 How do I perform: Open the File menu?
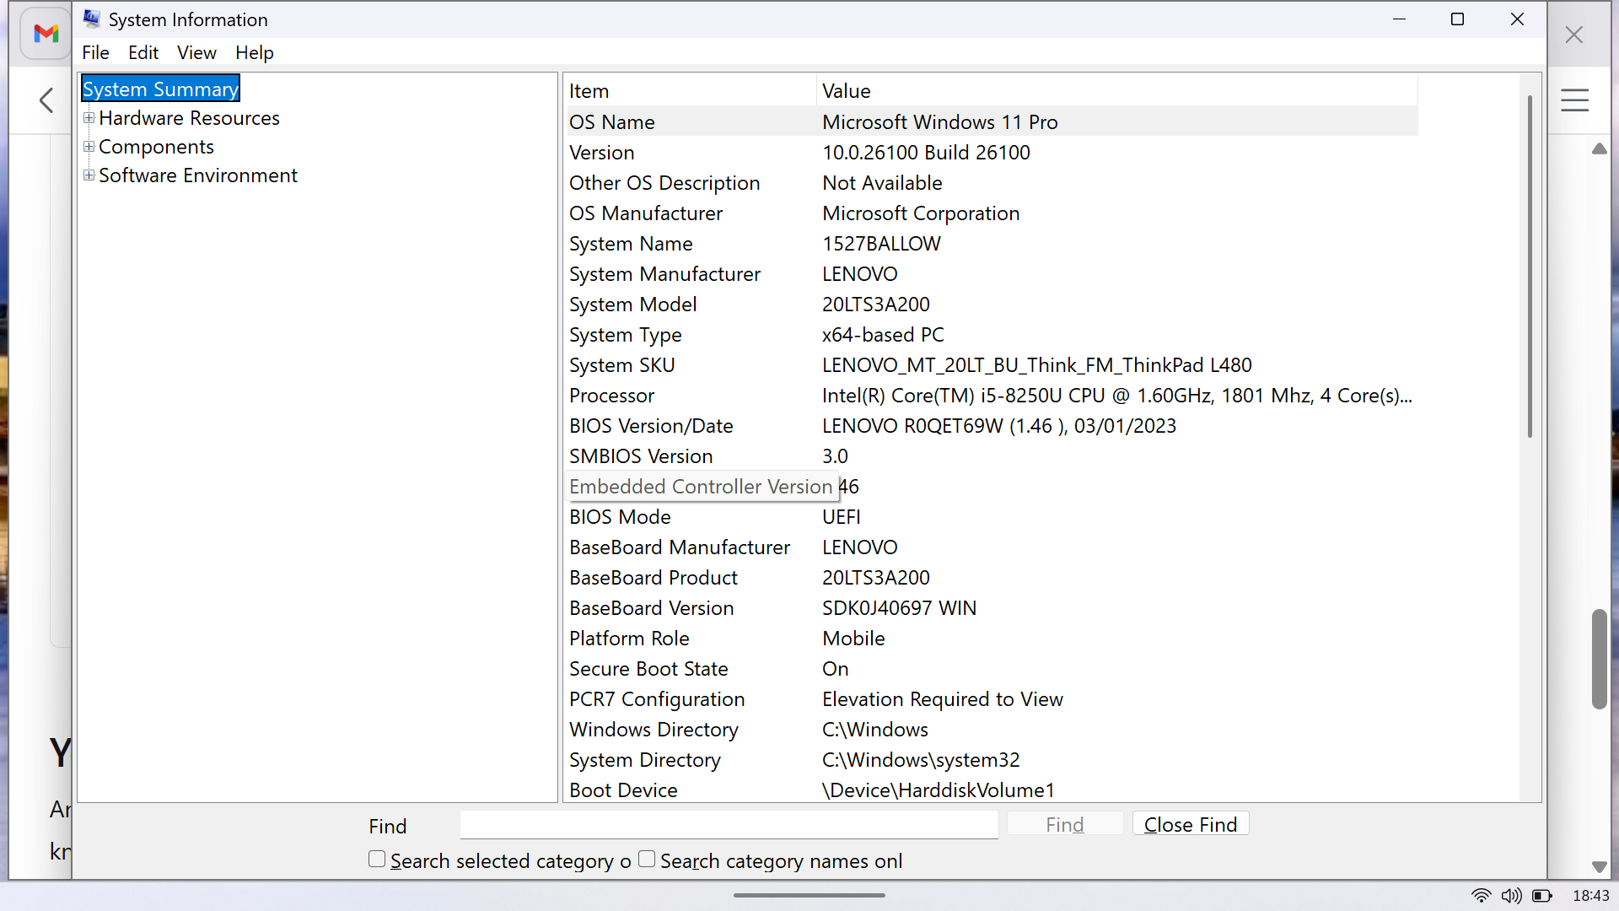pos(95,52)
